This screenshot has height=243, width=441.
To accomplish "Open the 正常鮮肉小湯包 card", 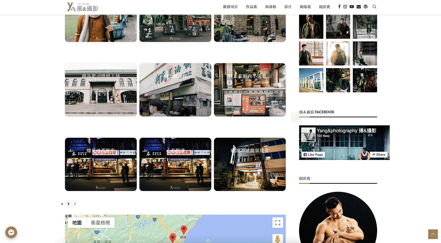I will [250, 90].
